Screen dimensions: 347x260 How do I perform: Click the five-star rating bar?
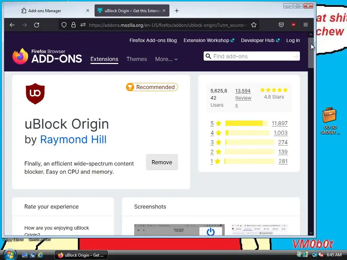(246, 123)
